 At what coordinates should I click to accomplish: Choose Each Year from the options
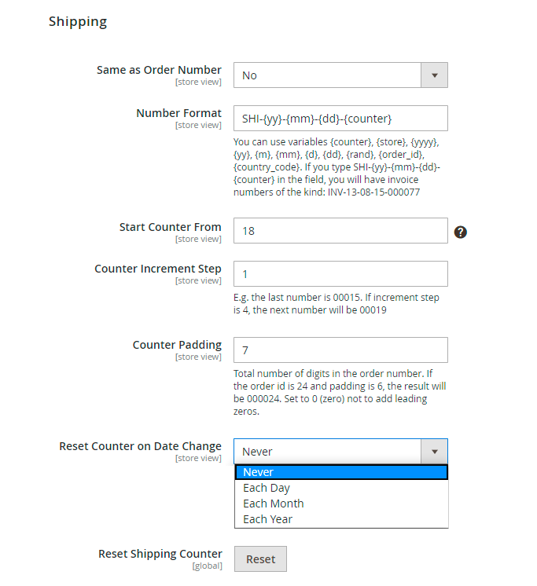[267, 519]
